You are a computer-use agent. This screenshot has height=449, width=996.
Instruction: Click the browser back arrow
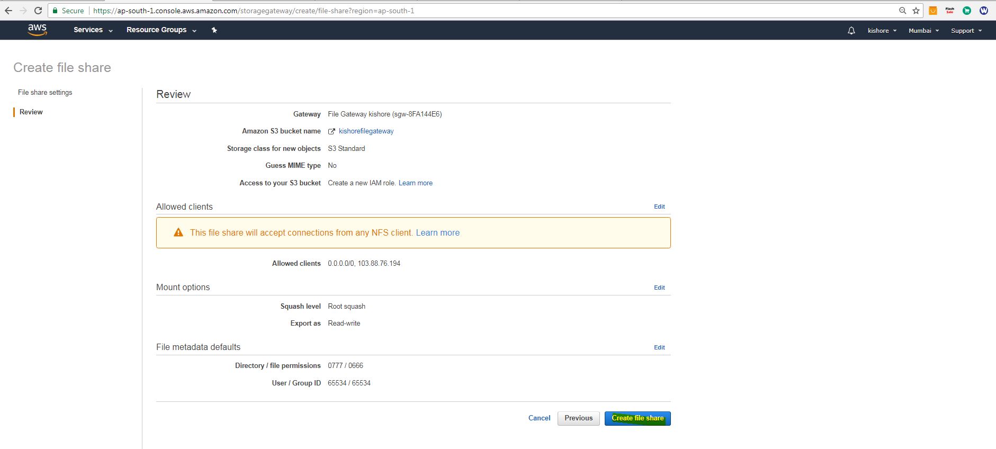coord(8,11)
